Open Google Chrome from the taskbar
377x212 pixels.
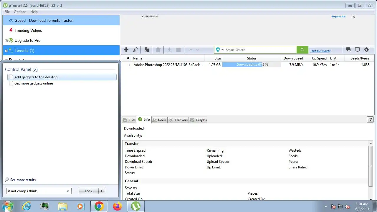[x=99, y=206]
